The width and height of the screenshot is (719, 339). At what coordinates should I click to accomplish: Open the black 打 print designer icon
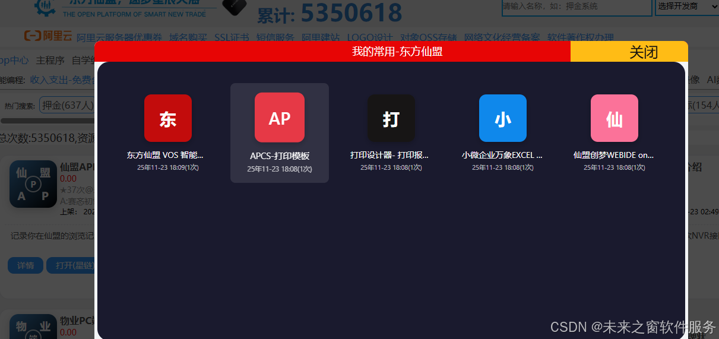(391, 118)
